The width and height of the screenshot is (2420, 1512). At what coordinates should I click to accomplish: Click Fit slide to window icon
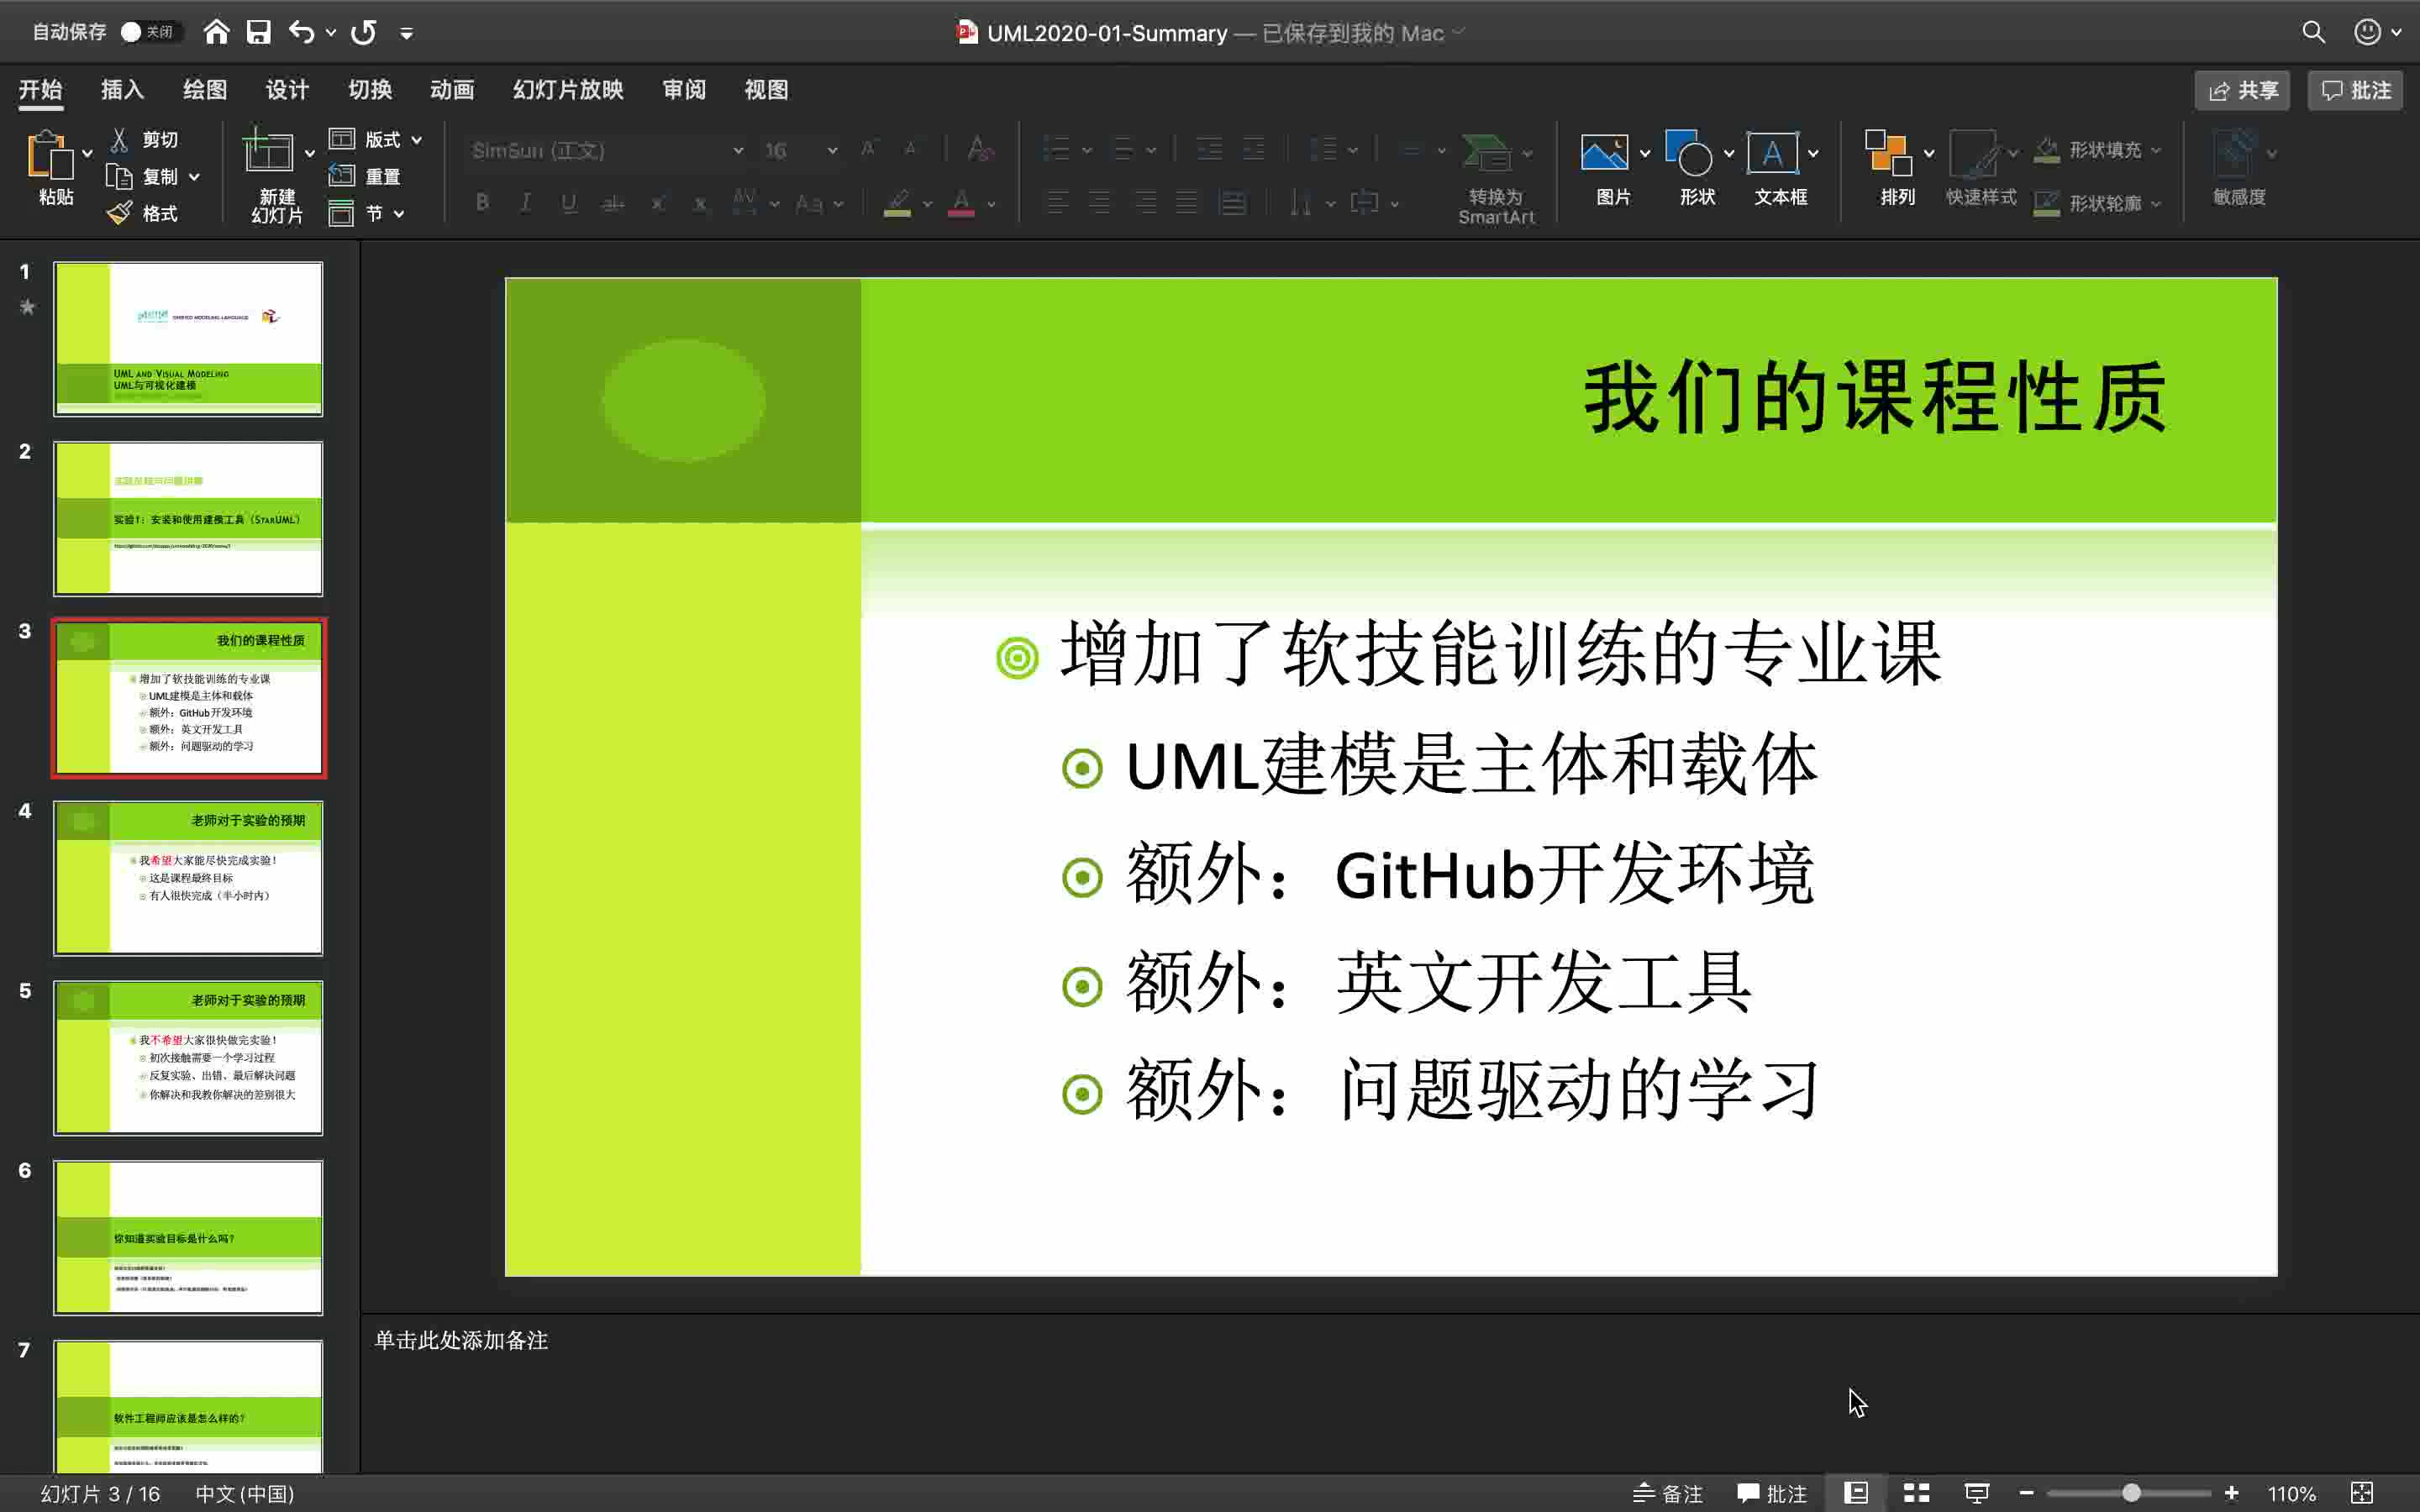[x=2362, y=1493]
